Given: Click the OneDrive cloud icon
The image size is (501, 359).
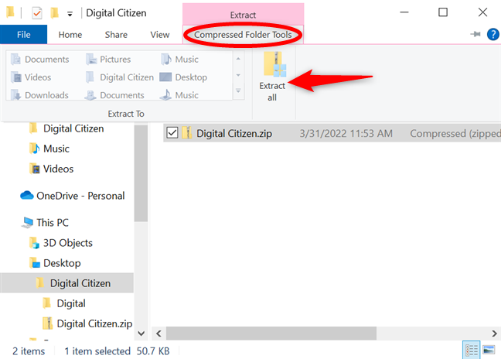Looking at the screenshot, I should tap(27, 195).
